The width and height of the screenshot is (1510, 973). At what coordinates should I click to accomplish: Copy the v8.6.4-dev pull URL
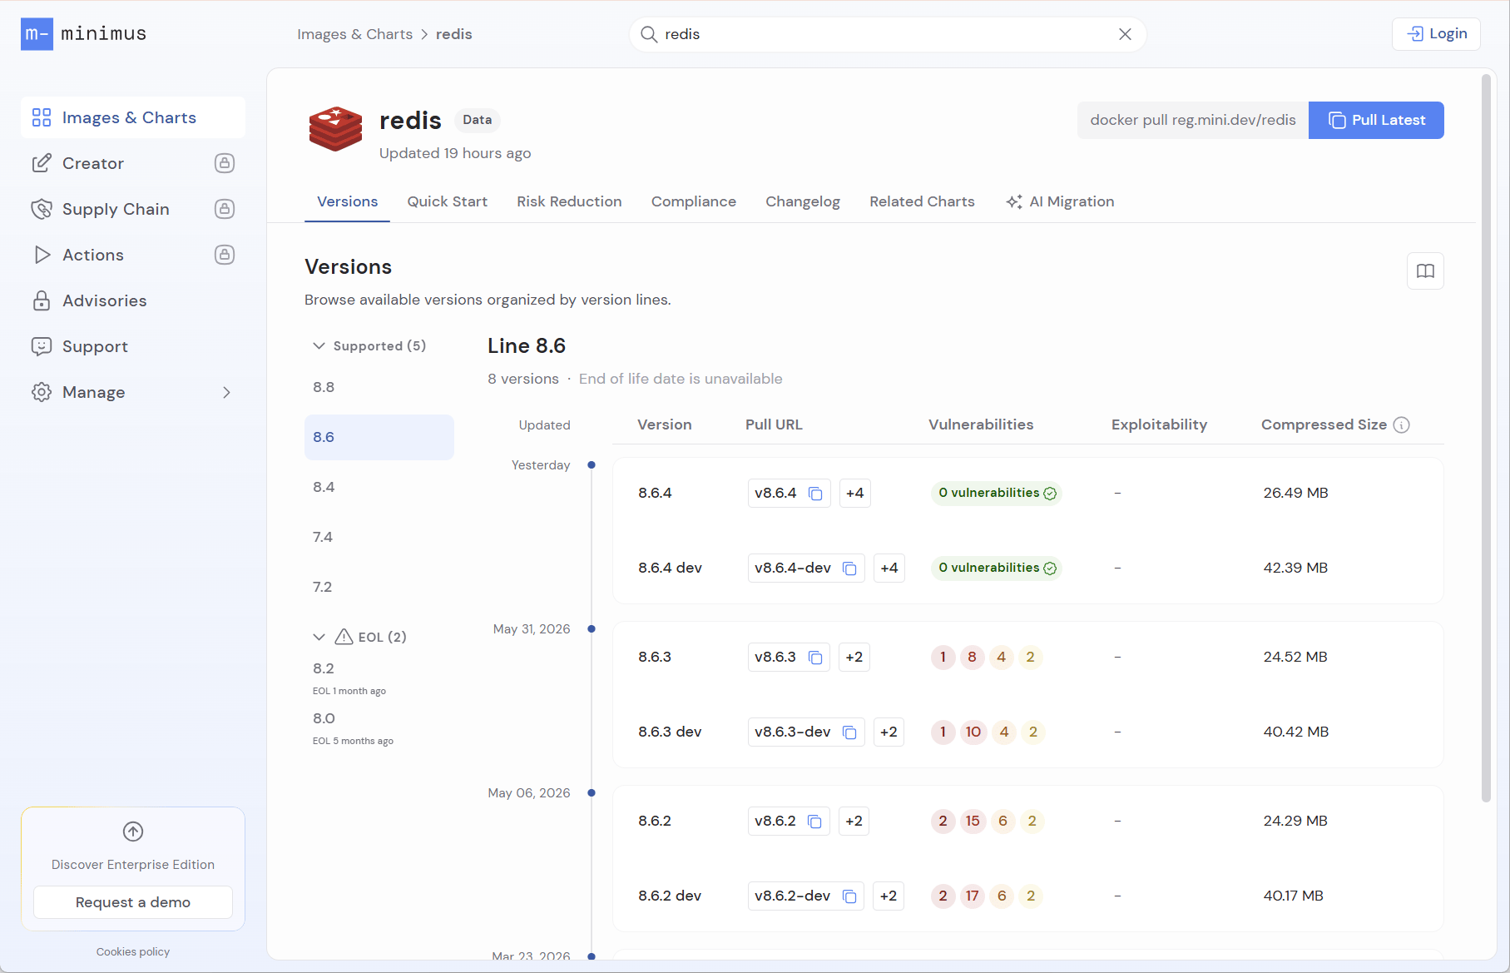pyautogui.click(x=849, y=568)
